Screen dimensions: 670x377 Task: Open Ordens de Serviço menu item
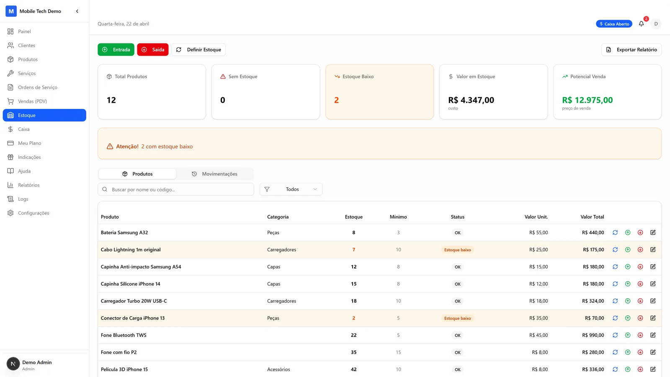point(44,87)
